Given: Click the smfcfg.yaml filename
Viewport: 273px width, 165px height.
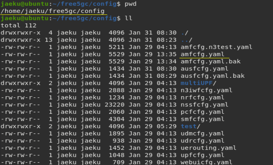Looking at the screenshot, I should (x=202, y=119).
